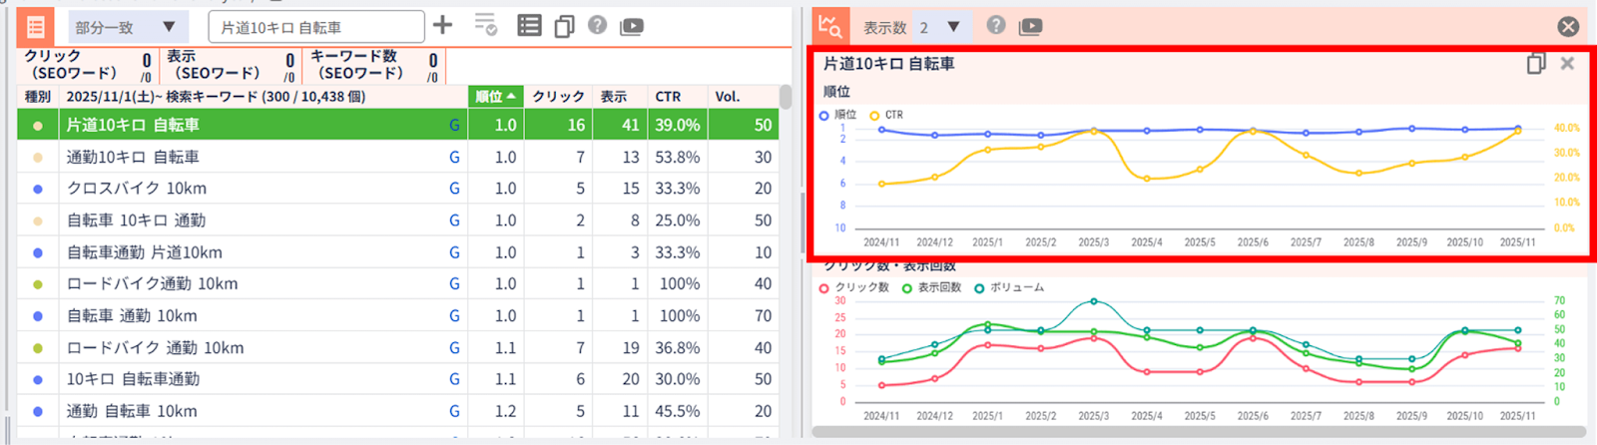Open Google search for 通勤10キロ 自転車 row
The width and height of the screenshot is (1597, 445).
point(454,157)
